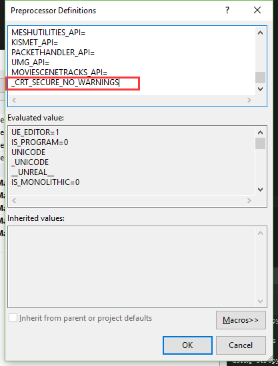Place cursor on MESHUTILITIES_API= line
Image resolution: width=278 pixels, height=366 pixels.
pyautogui.click(x=49, y=33)
